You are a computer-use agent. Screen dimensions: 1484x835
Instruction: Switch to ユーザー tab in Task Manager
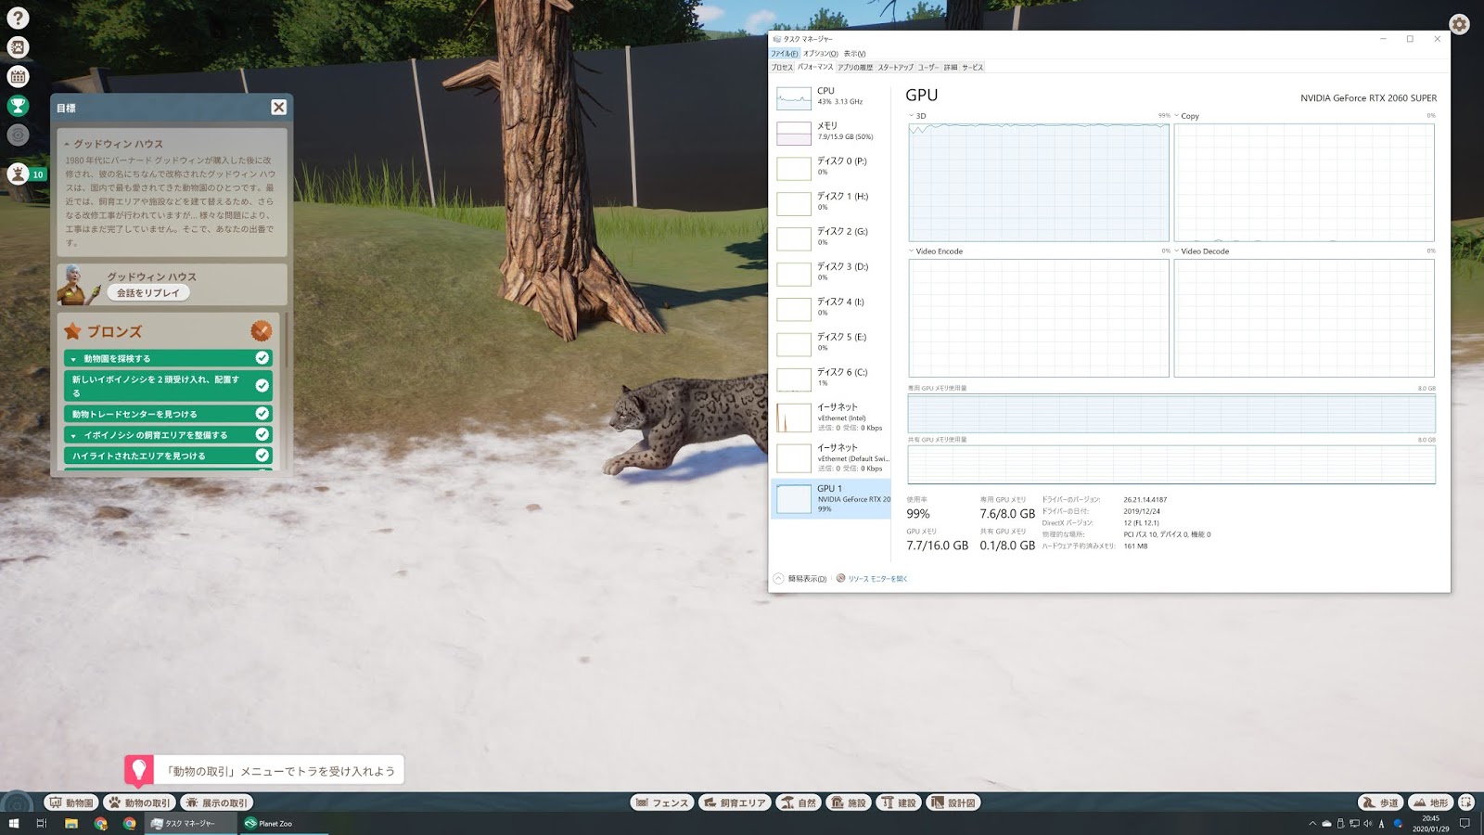click(x=928, y=68)
